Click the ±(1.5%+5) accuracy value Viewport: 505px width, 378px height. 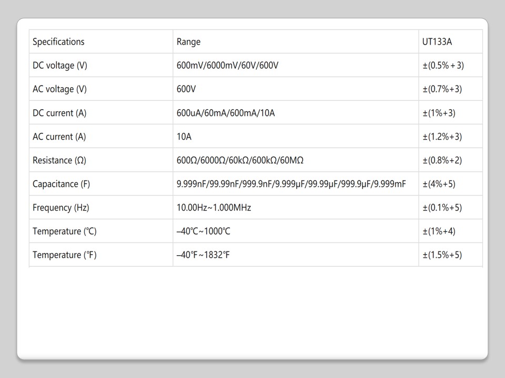click(442, 255)
